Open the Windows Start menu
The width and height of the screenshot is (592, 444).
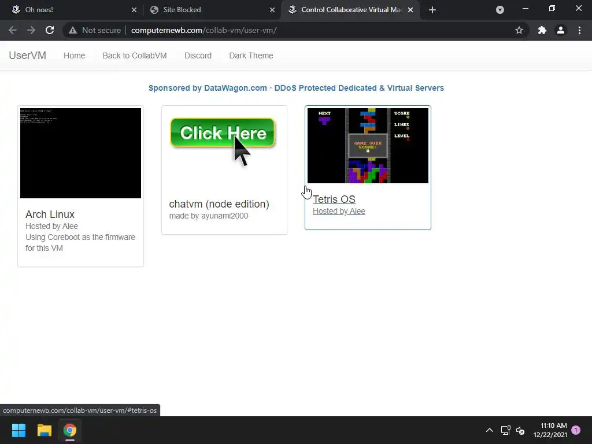(x=18, y=430)
